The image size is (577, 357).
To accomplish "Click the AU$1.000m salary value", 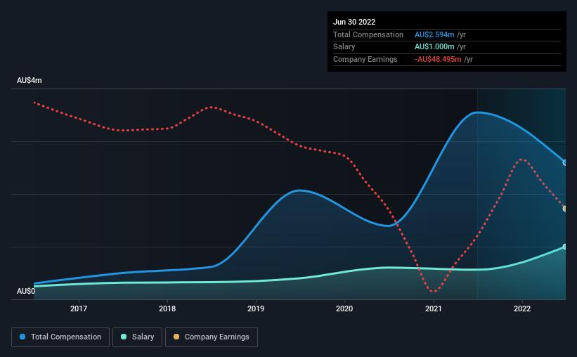I will pyautogui.click(x=434, y=47).
